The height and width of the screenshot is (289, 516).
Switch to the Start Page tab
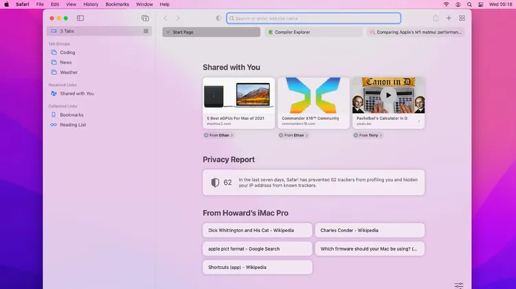tap(211, 32)
